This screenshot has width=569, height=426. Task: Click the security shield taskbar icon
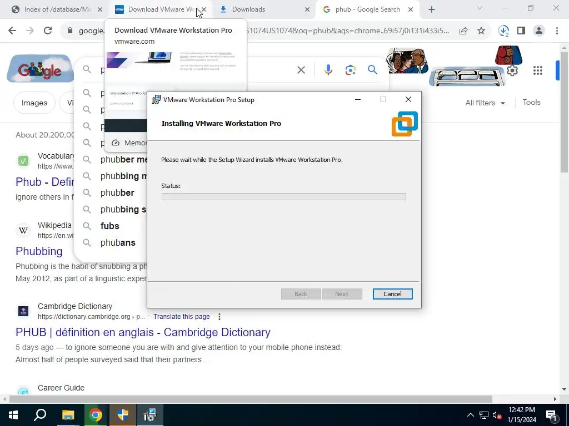tap(123, 415)
